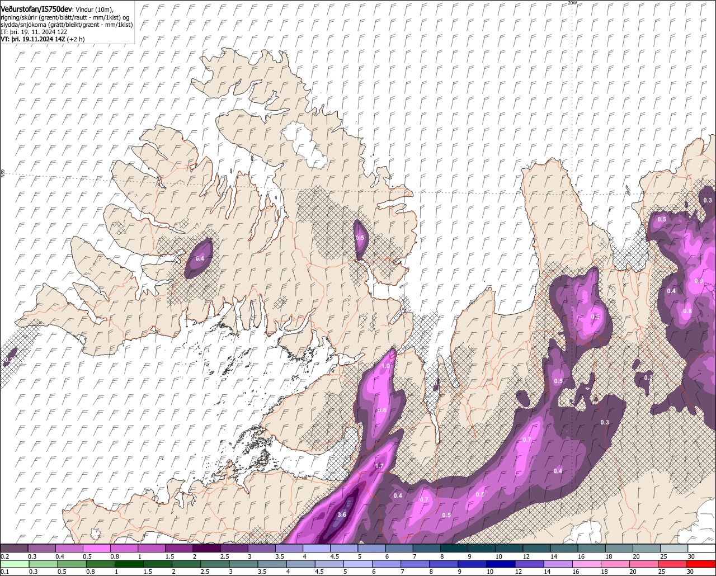Click the 20W longitude label
This screenshot has width=716, height=576.
(572, 3)
